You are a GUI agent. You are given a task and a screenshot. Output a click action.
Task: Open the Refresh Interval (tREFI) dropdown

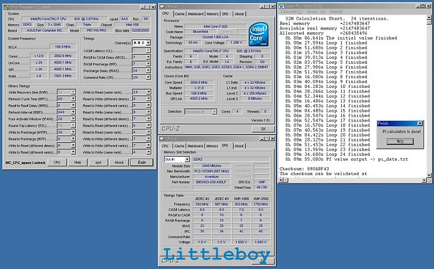click(x=73, y=112)
